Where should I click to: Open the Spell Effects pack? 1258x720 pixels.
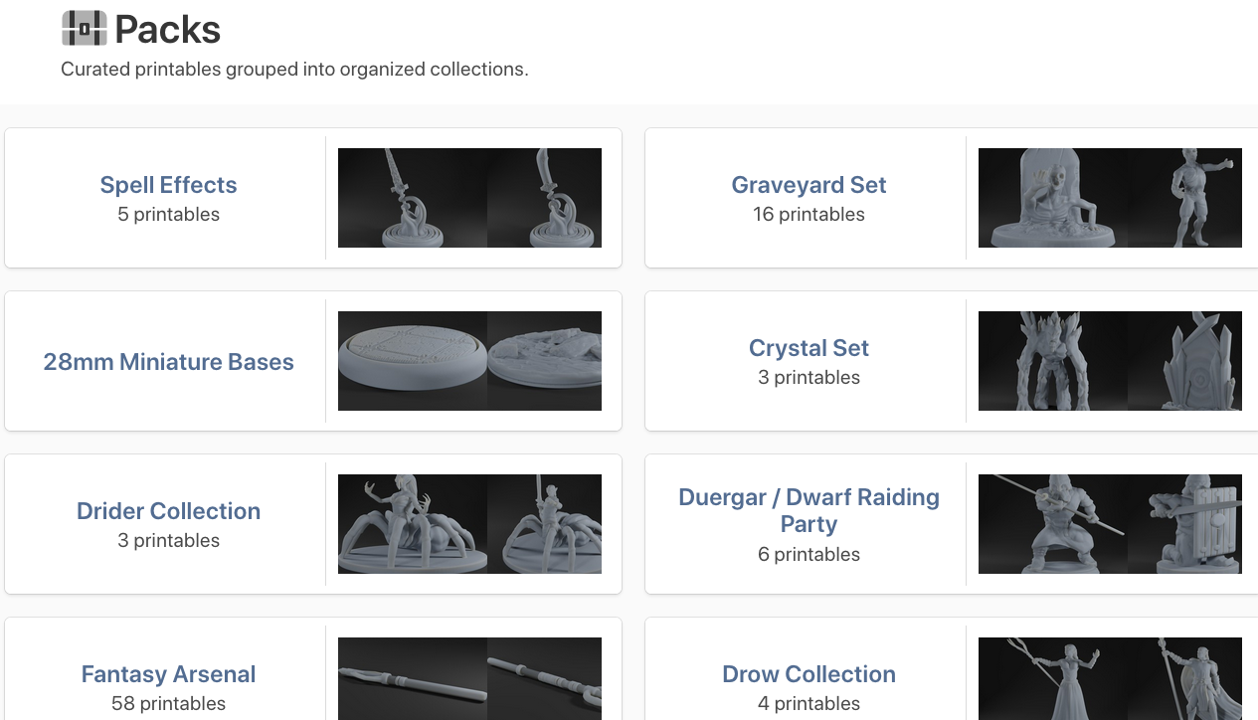(x=168, y=185)
